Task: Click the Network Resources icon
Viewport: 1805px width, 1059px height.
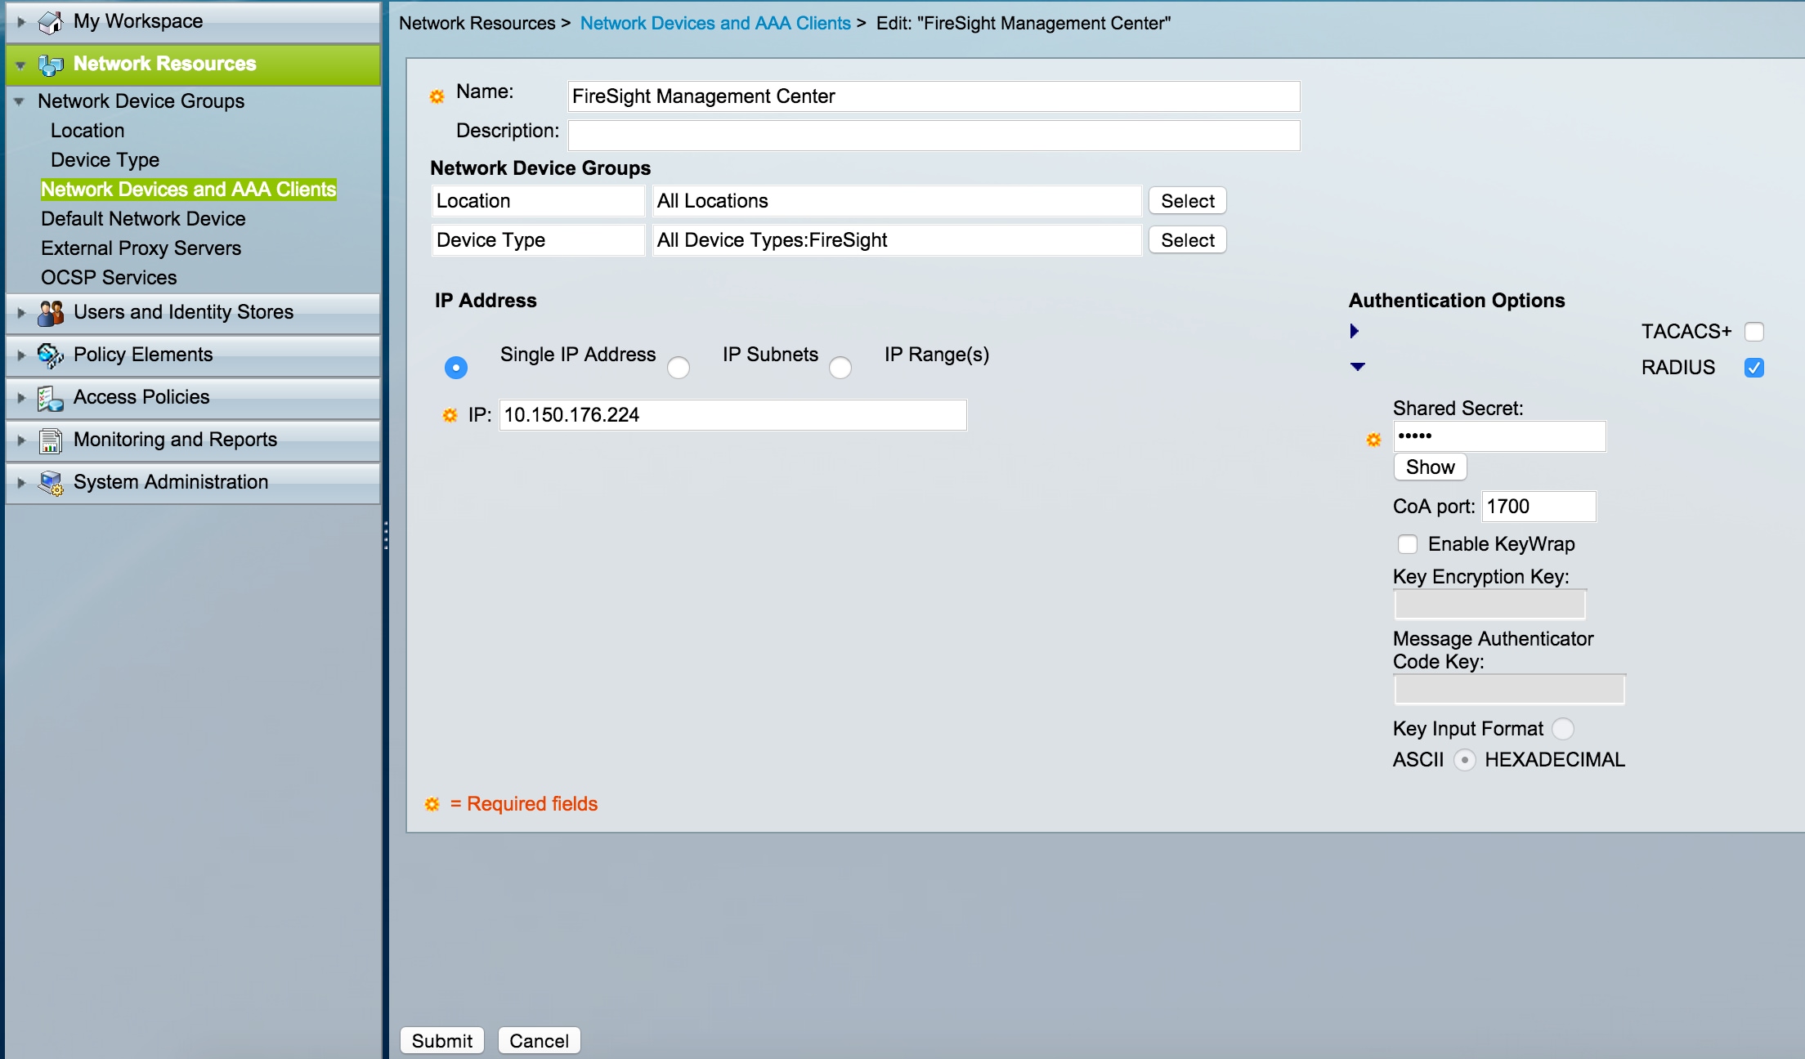Action: 51,65
